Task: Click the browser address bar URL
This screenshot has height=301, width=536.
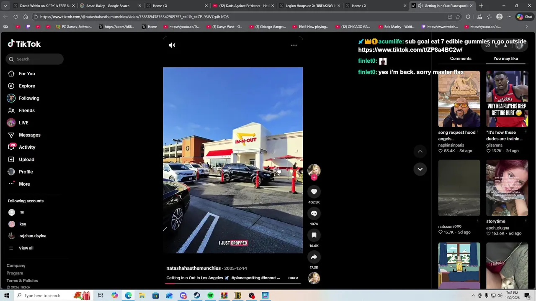Action: coord(134,17)
